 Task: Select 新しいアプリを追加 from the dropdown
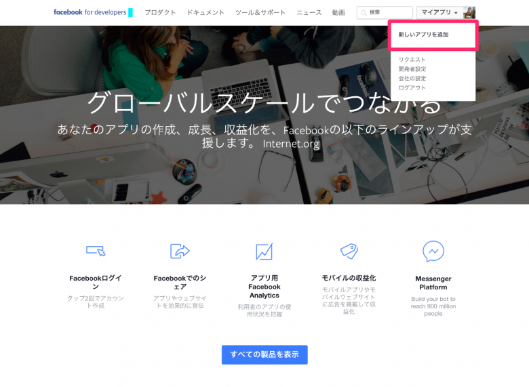pos(423,35)
